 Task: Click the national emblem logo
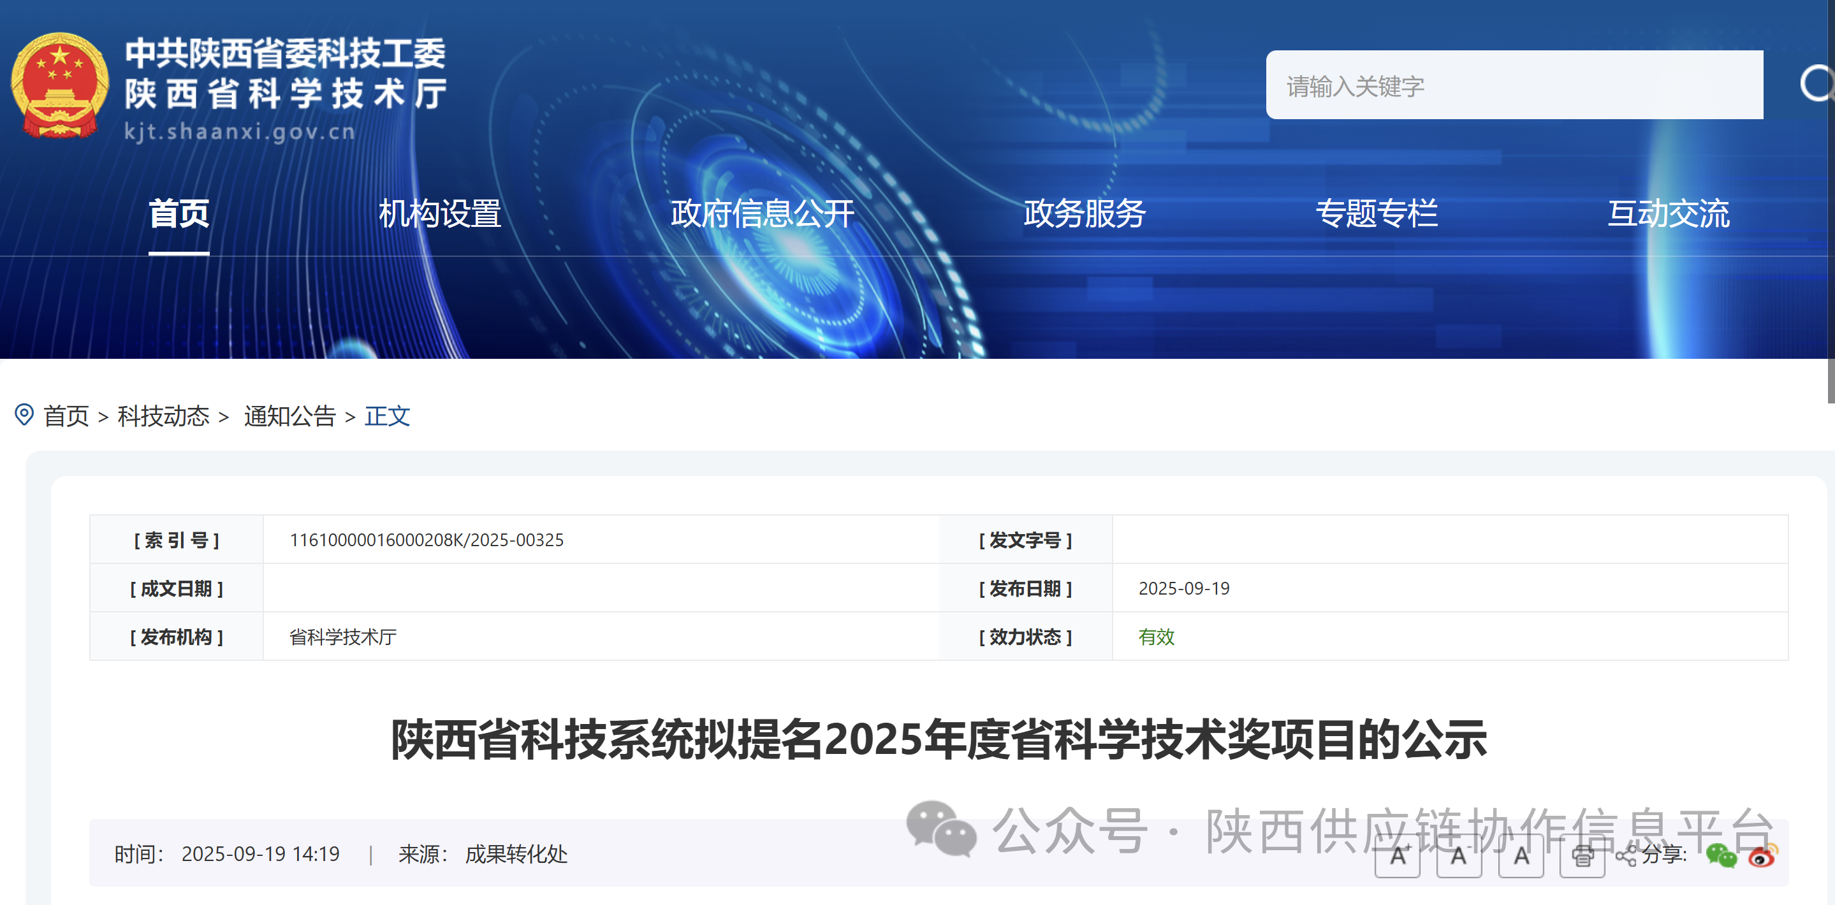(60, 85)
